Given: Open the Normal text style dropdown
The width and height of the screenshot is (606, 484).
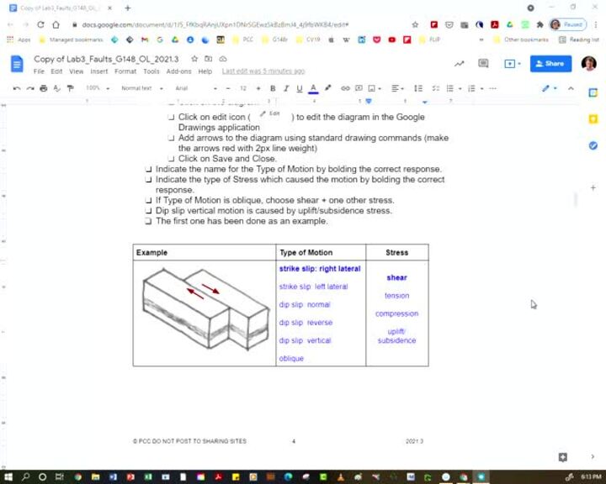Looking at the screenshot, I should click(x=142, y=88).
